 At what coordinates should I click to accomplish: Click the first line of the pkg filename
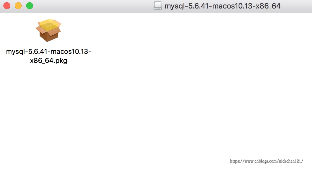tap(48, 52)
